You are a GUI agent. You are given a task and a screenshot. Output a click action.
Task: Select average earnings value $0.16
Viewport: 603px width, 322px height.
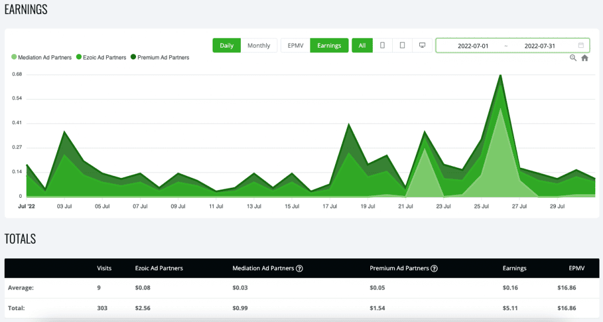click(x=510, y=288)
